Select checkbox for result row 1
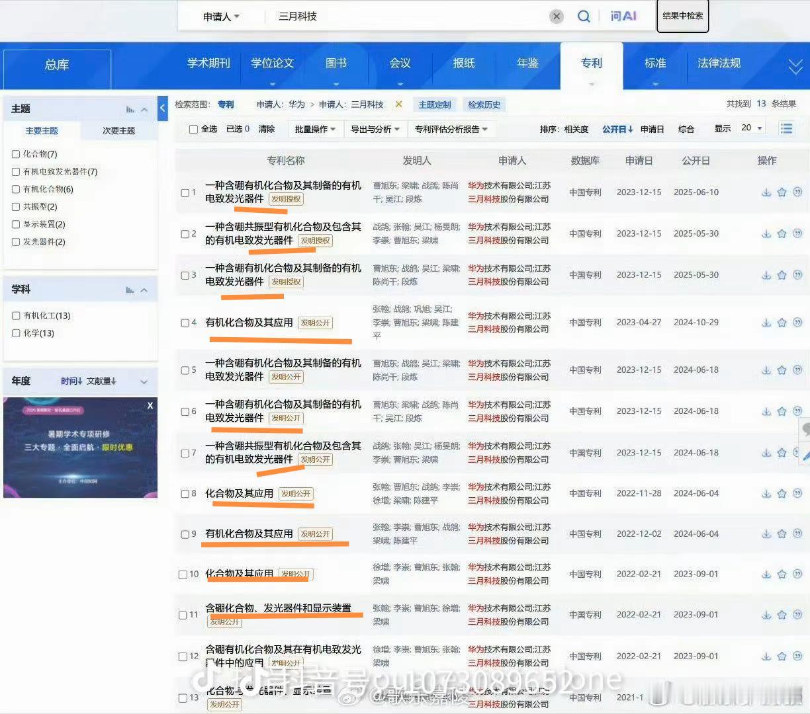 185,193
